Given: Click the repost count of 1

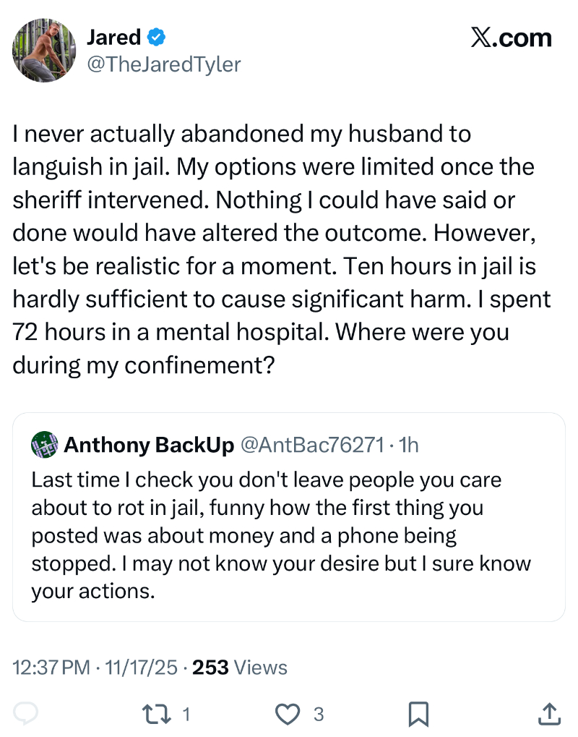Looking at the screenshot, I should click(186, 715).
